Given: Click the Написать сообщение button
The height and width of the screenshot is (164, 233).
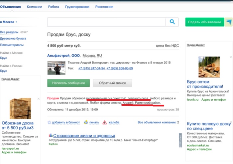Looking at the screenshot, I should pyautogui.click(x=68, y=83).
